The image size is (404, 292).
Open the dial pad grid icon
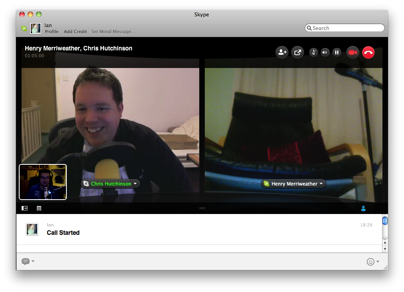pos(39,208)
